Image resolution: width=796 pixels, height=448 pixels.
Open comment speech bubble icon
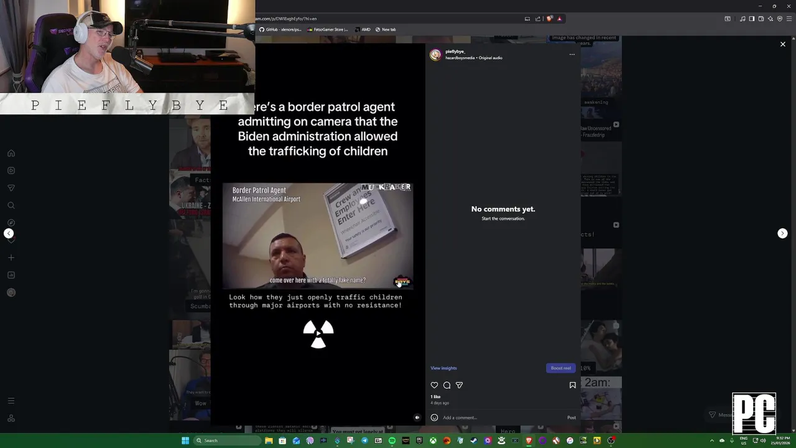447,385
